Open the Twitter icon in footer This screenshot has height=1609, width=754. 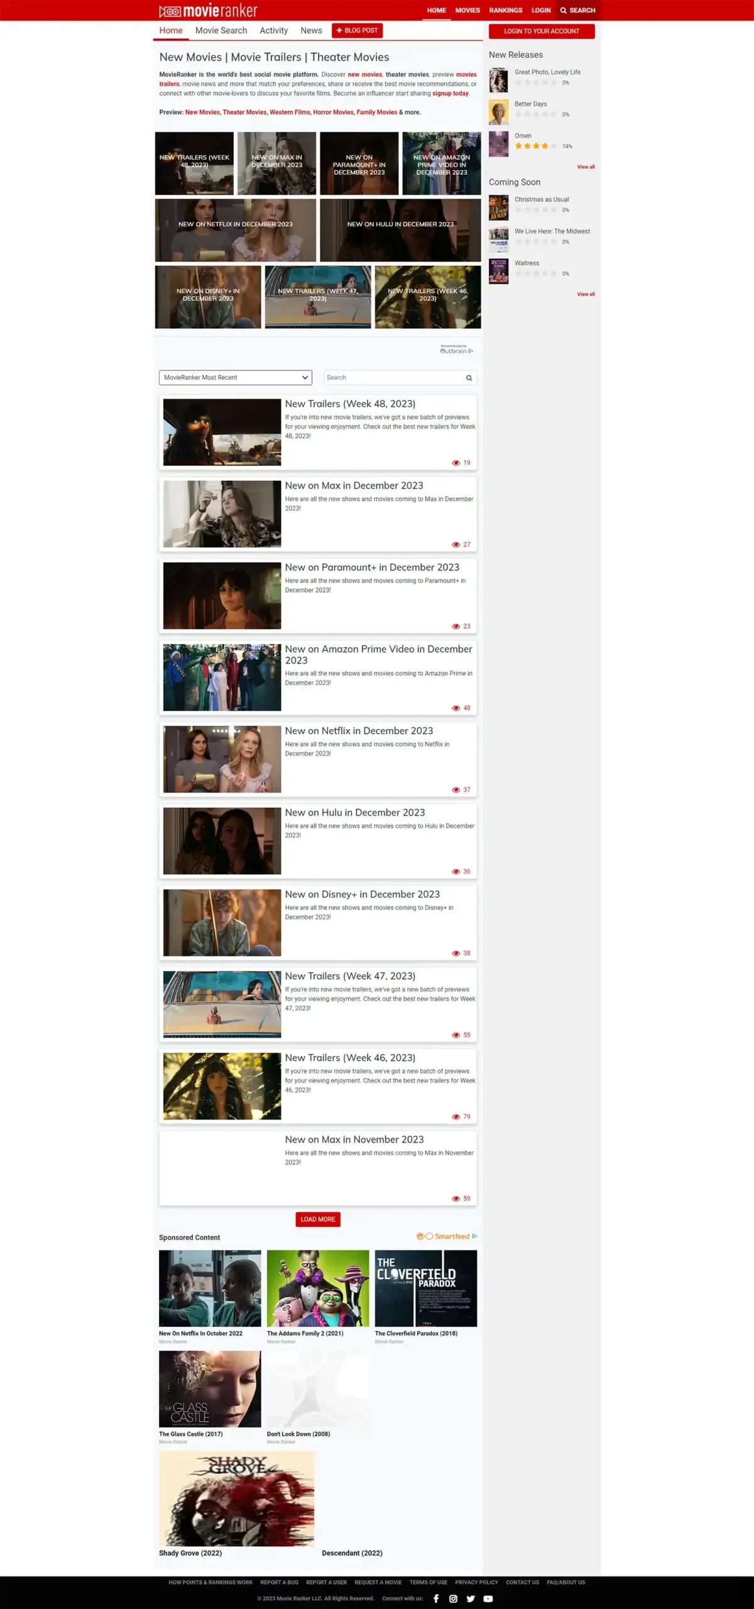[x=471, y=1598]
